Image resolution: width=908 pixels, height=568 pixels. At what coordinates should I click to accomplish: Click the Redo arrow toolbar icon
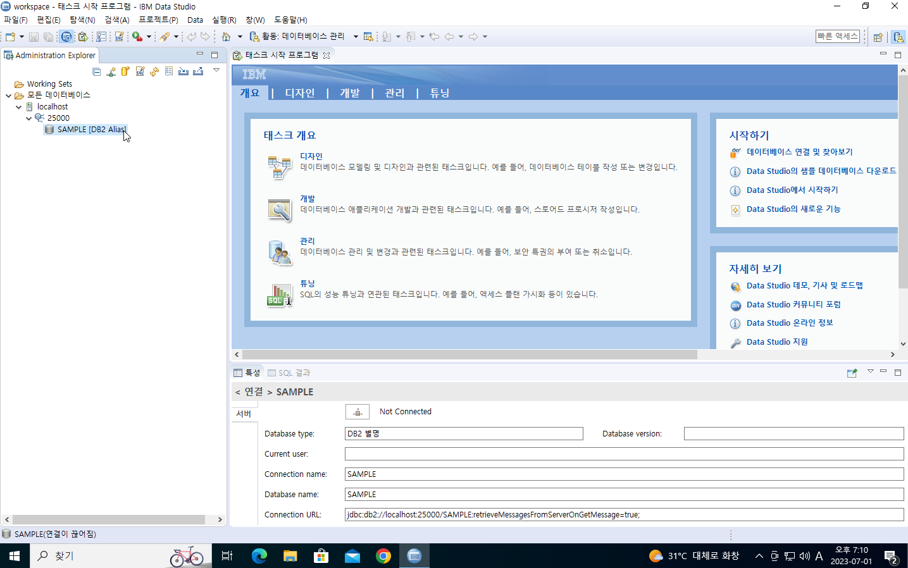(x=205, y=37)
